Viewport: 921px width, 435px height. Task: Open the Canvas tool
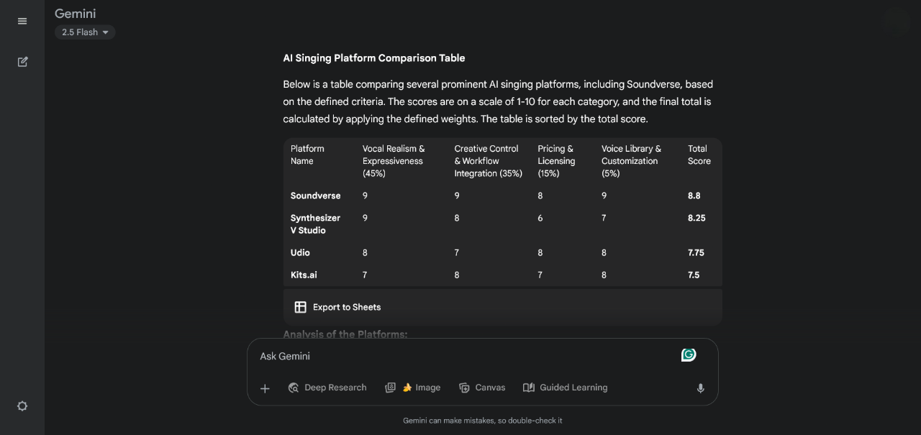482,388
